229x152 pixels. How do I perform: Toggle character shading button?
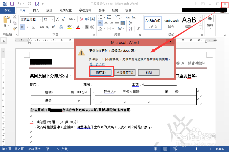[87, 27]
